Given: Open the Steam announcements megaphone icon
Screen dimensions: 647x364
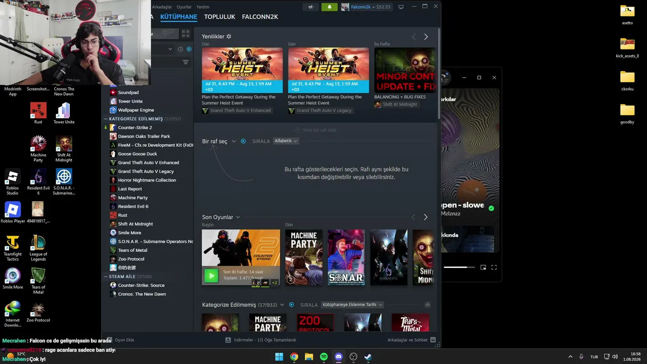Looking at the screenshot, I should (311, 7).
